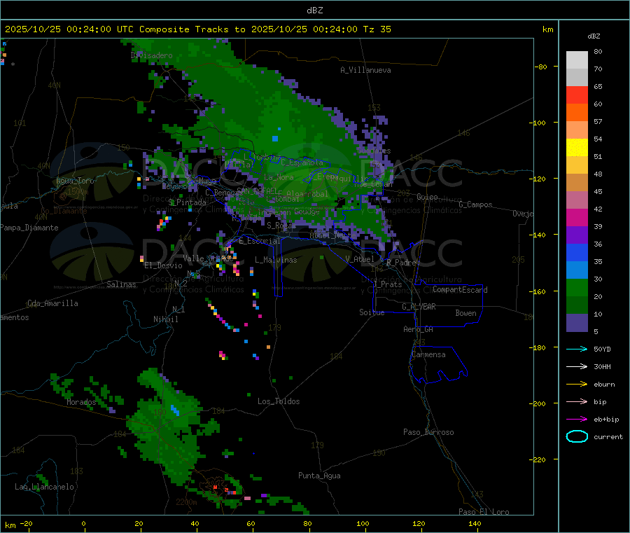
Task: Pick the blue 35-36 dBZ swatch
Action: click(x=577, y=252)
